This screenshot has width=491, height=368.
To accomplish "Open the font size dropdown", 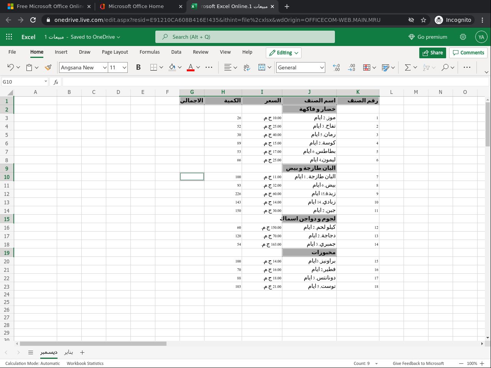I will coord(125,67).
